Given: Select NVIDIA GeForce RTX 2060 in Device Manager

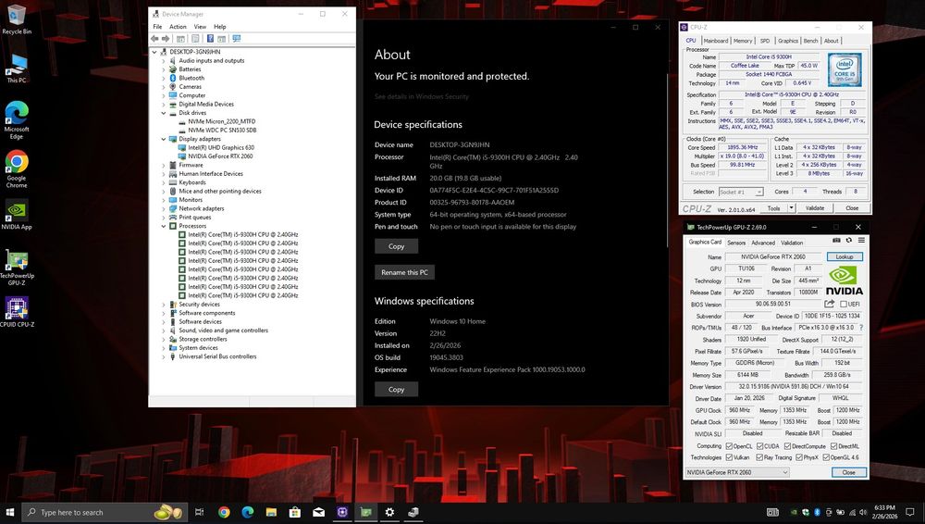Looking at the screenshot, I should coord(220,156).
